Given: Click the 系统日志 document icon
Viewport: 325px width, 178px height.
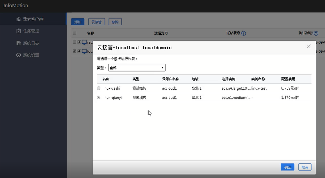Looking at the screenshot, I should (18, 43).
